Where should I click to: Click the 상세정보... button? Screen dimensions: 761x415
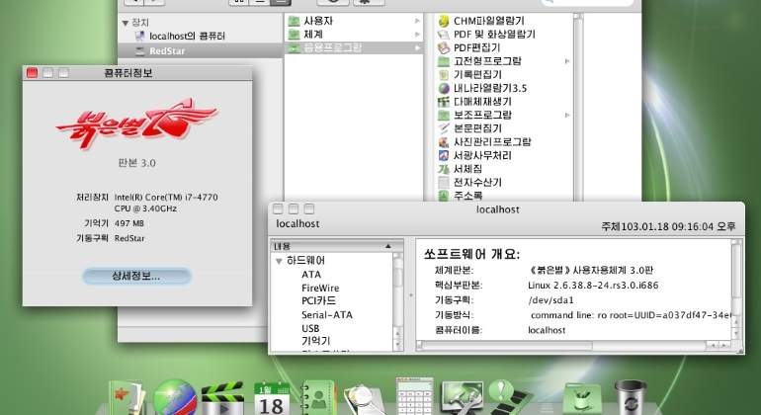pyautogui.click(x=136, y=277)
